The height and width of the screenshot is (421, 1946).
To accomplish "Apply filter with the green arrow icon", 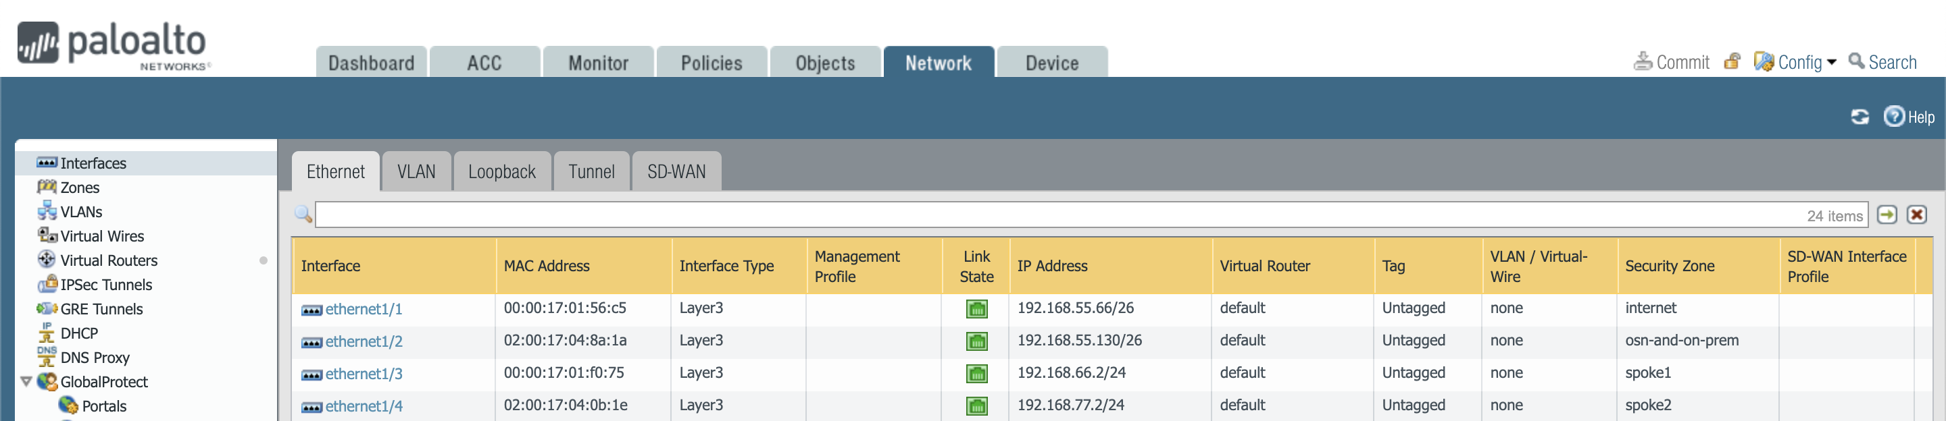I will click(x=1887, y=215).
